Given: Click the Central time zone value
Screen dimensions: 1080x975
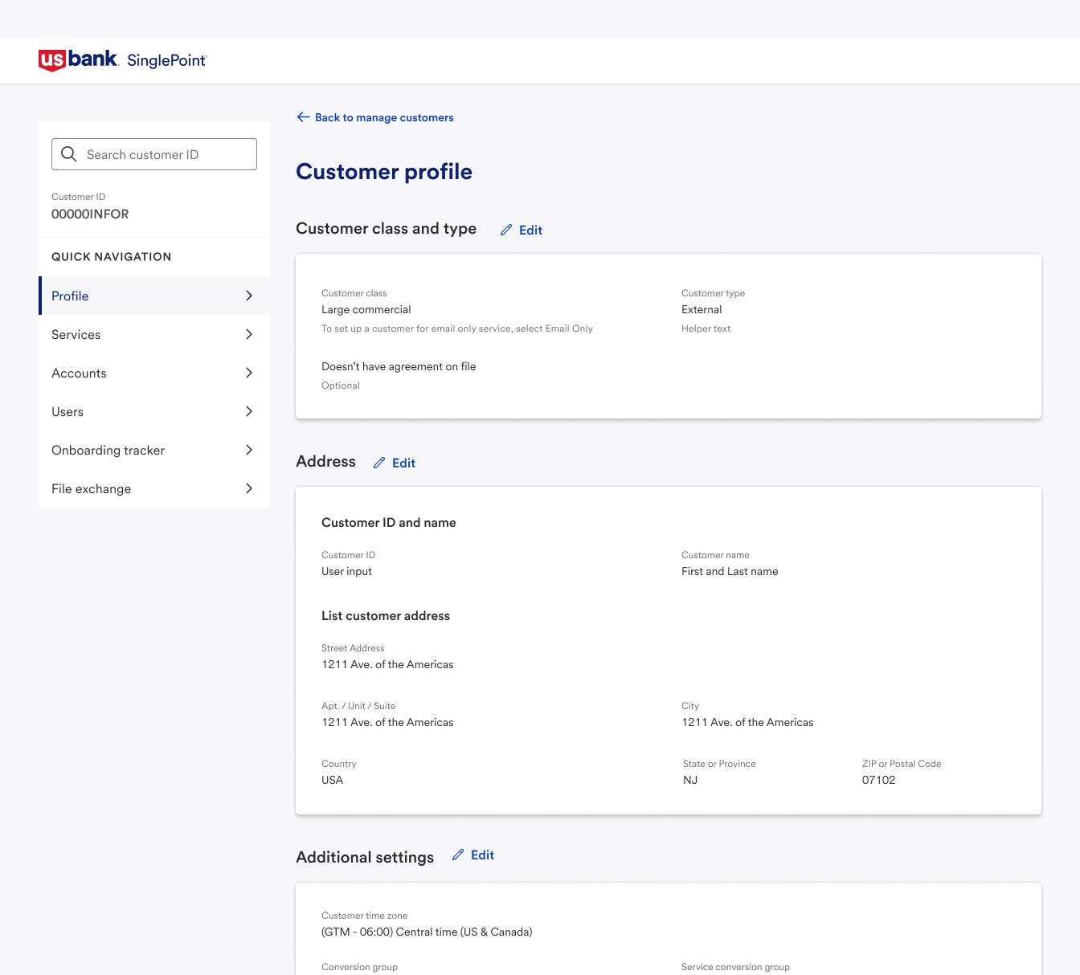Looking at the screenshot, I should (x=427, y=932).
